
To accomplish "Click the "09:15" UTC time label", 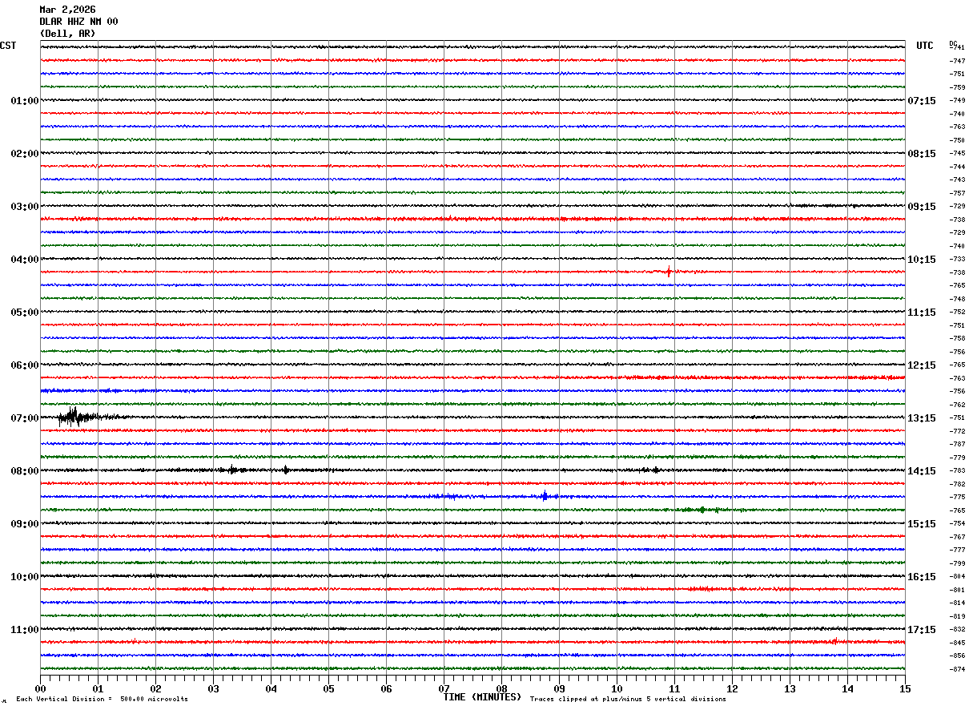I will tap(922, 207).
